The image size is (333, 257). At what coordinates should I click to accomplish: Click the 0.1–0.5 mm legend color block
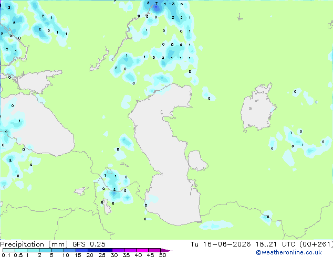pos(9,250)
